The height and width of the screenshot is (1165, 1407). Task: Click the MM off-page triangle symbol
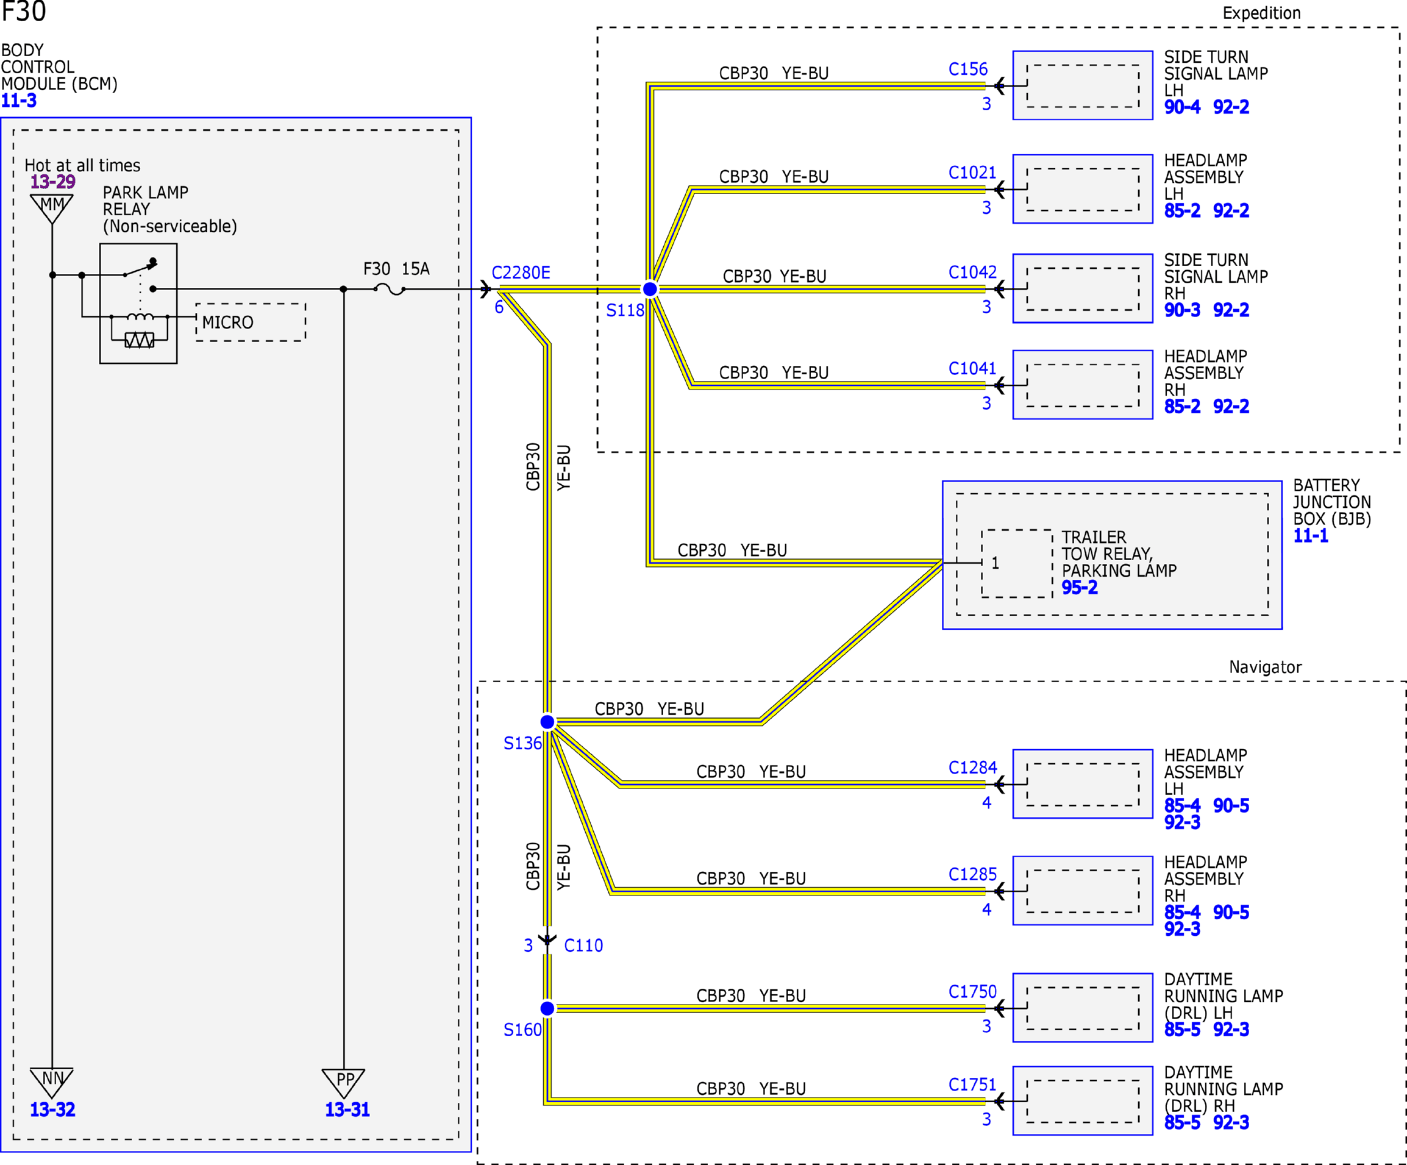pyautogui.click(x=52, y=209)
